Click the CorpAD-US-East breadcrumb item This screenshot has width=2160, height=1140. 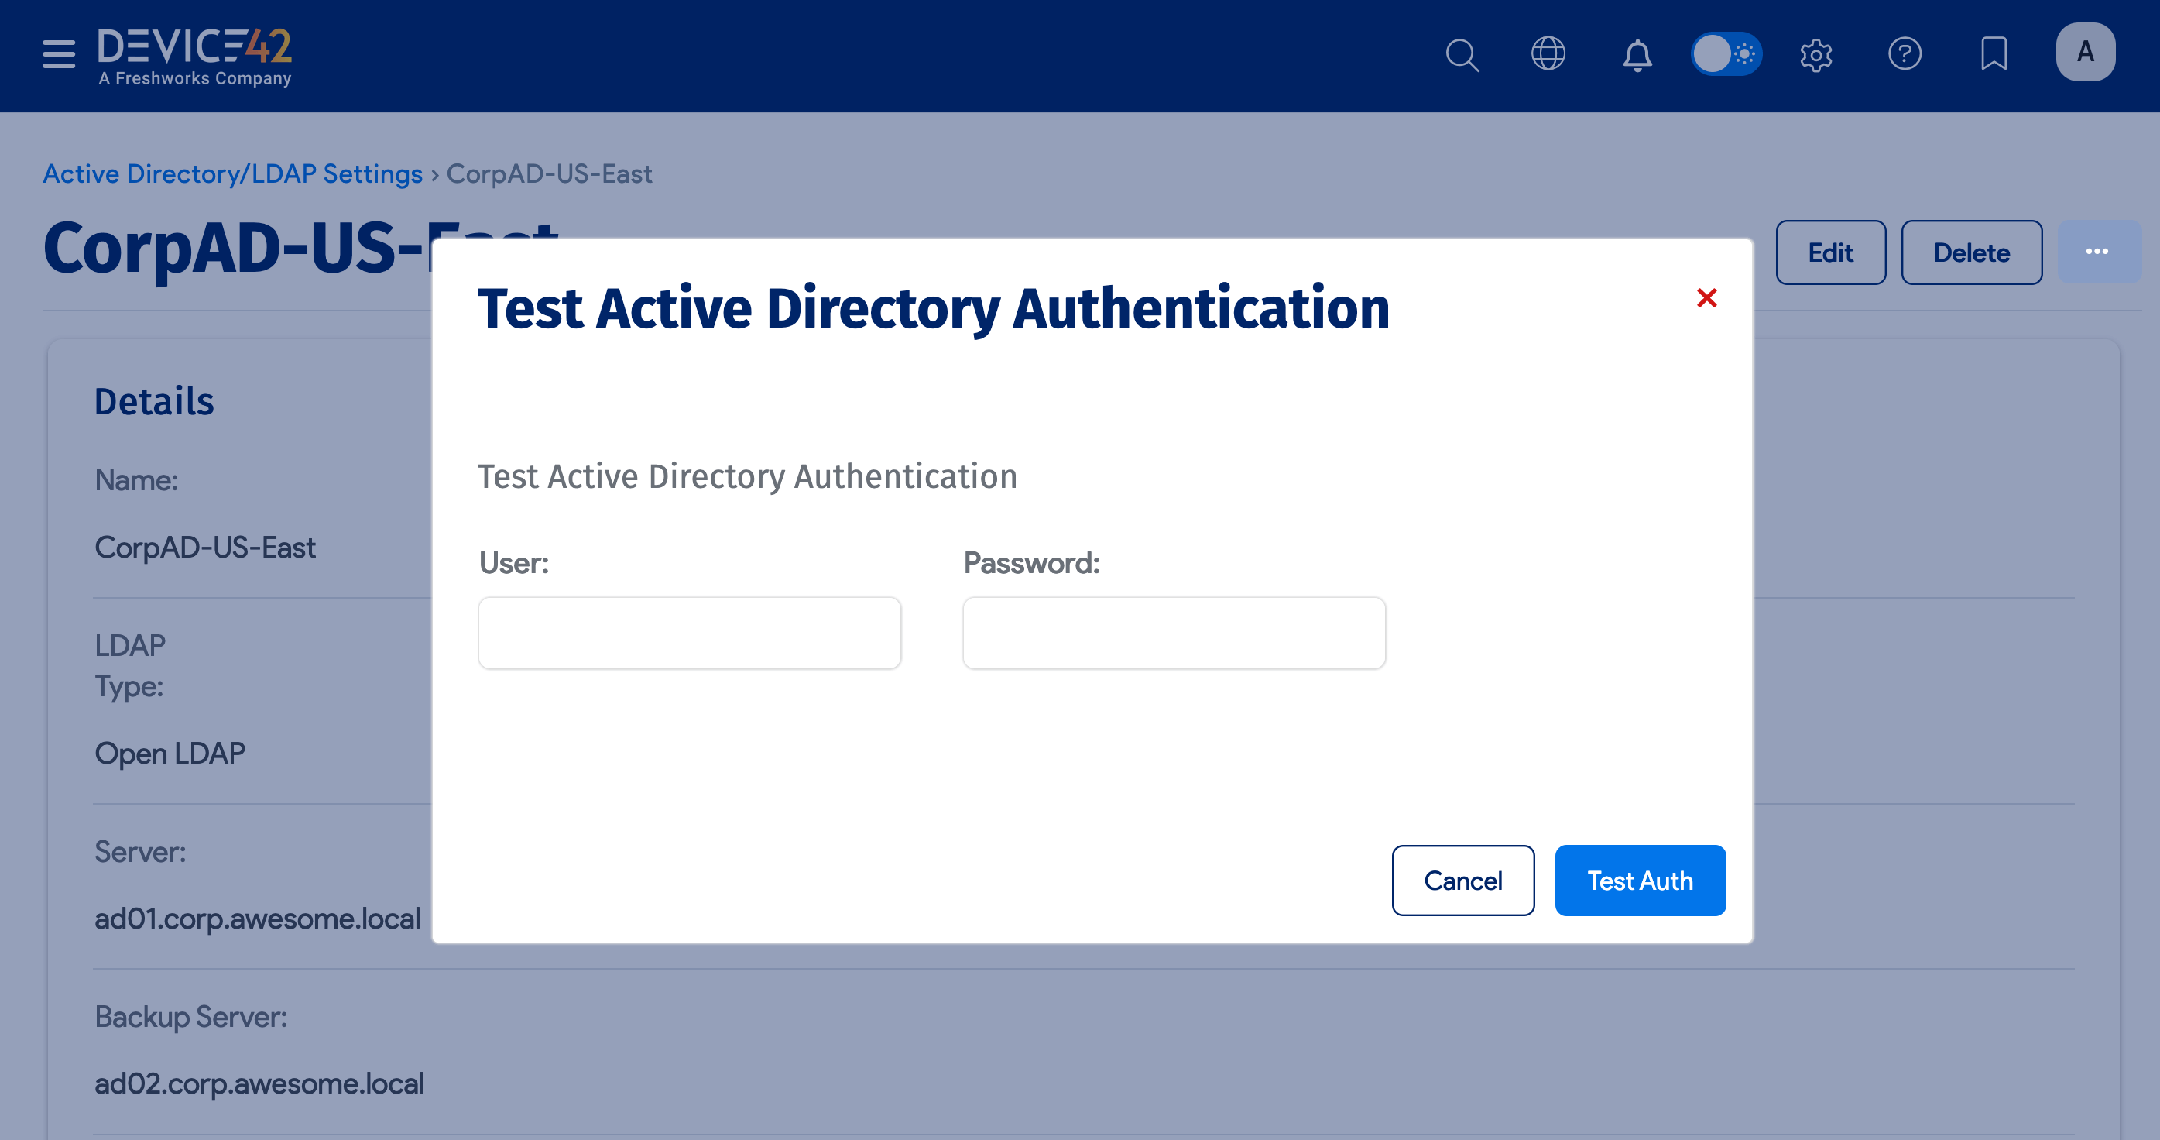pyautogui.click(x=549, y=173)
